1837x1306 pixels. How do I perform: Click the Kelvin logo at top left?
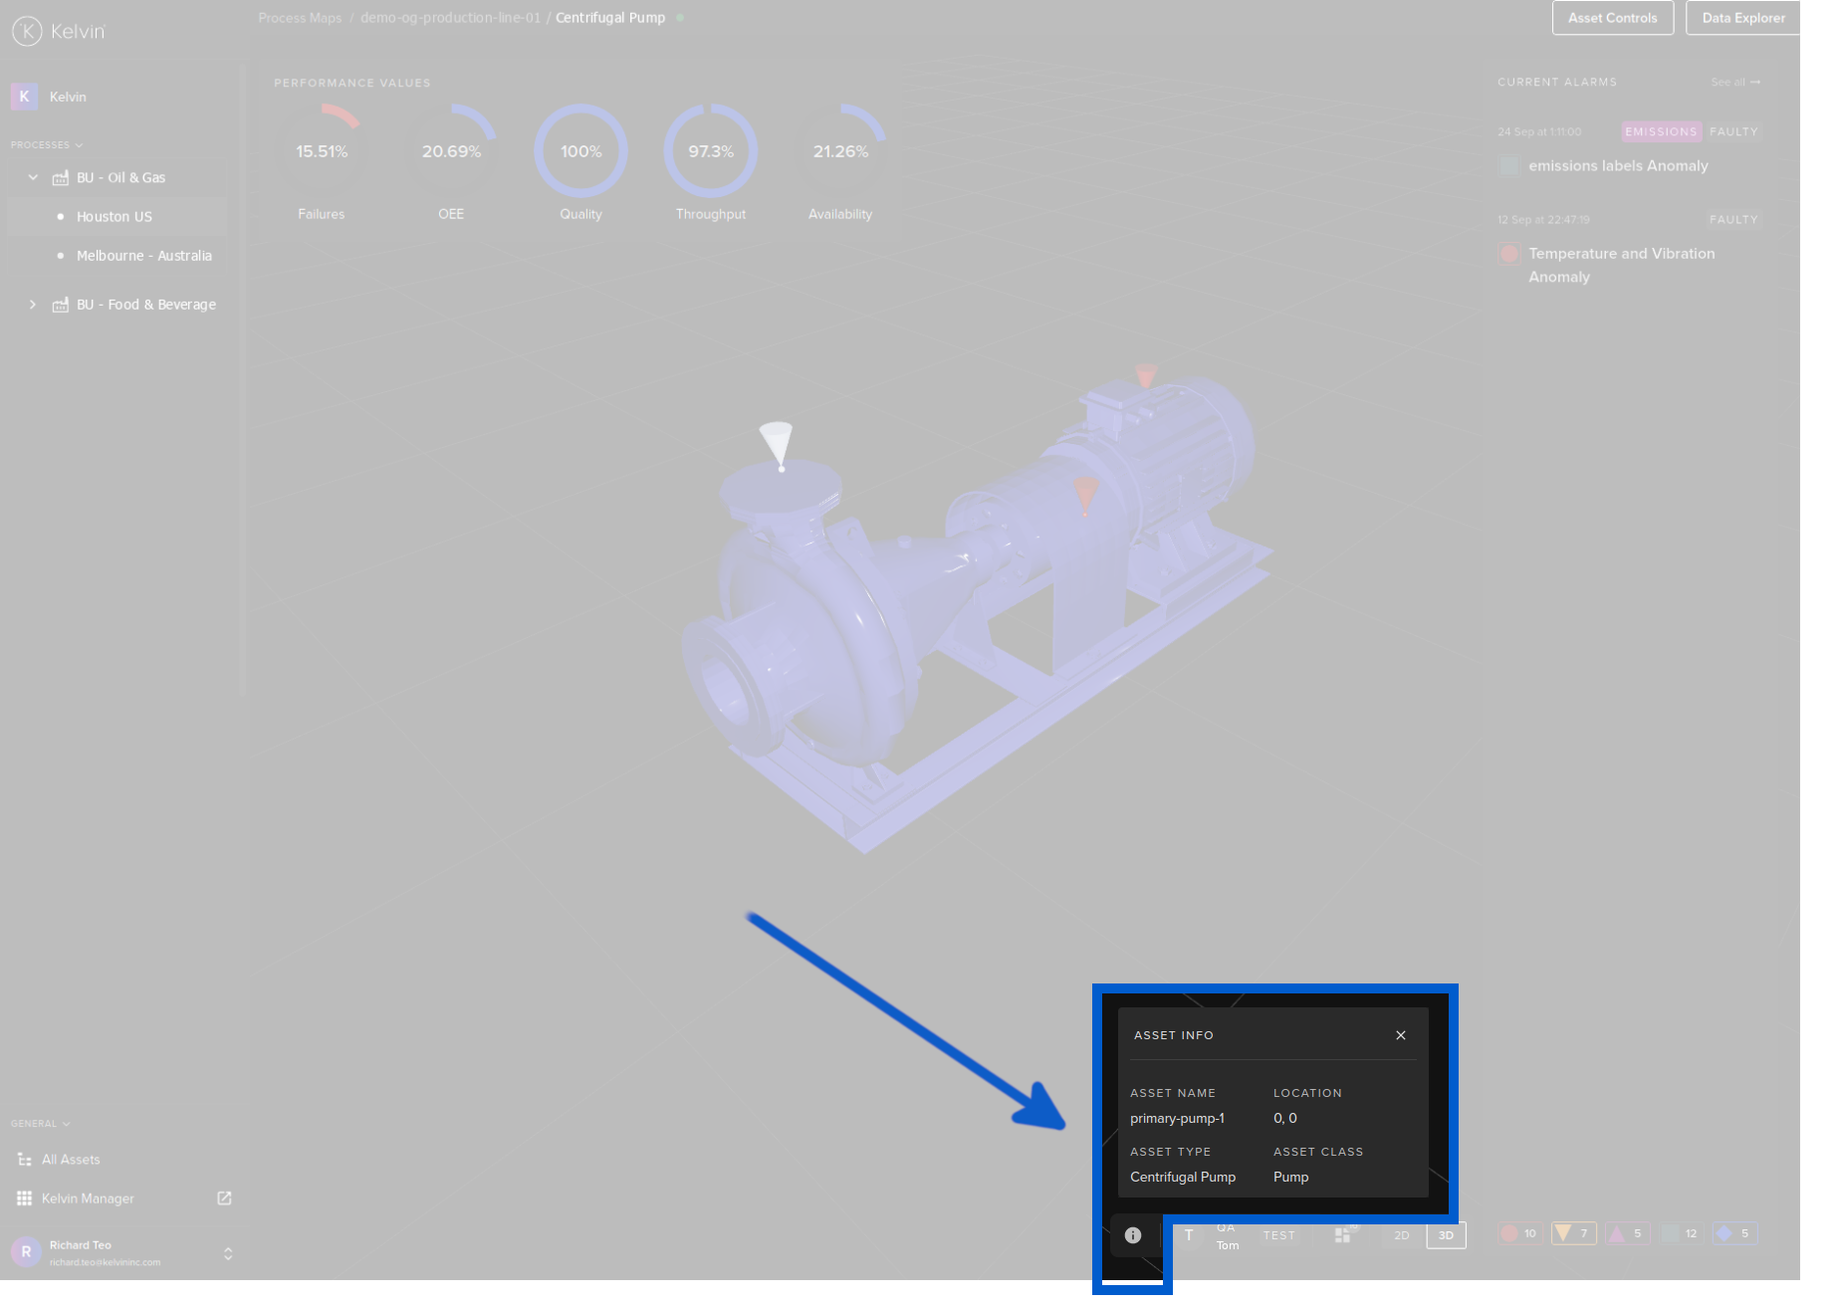[x=27, y=31]
